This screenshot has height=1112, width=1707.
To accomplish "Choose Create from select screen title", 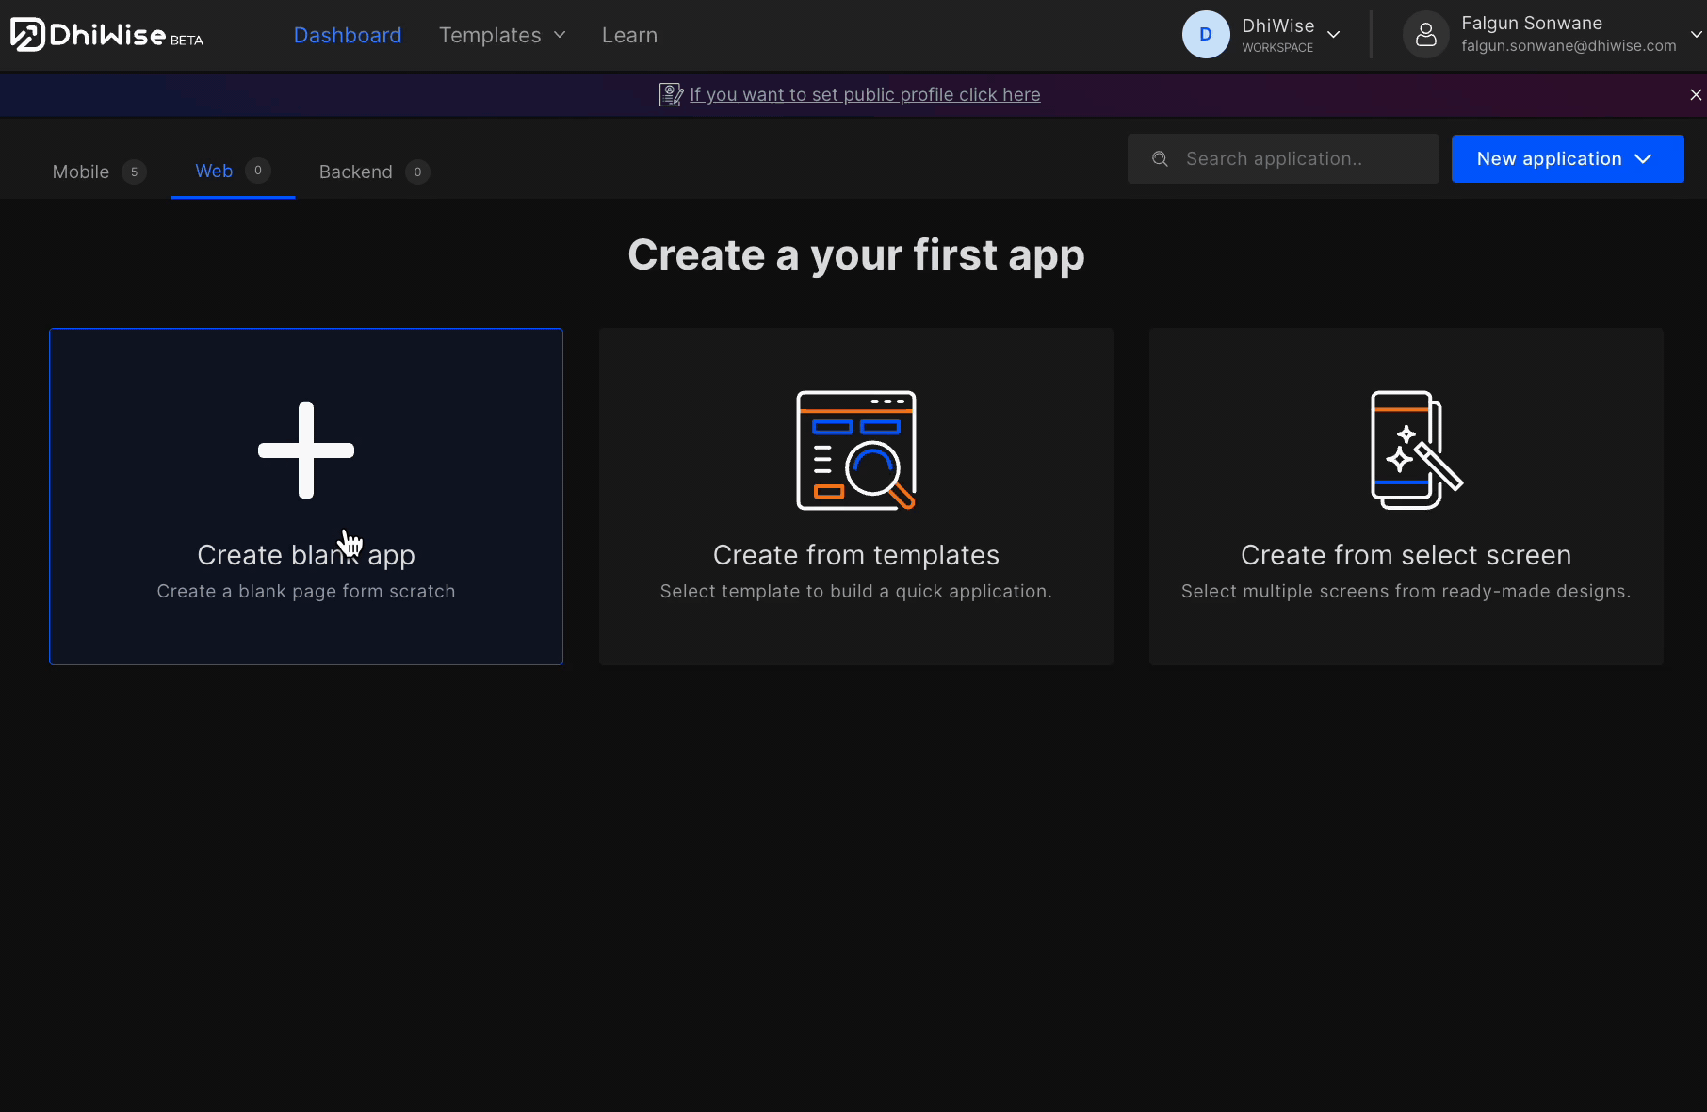I will 1406,555.
